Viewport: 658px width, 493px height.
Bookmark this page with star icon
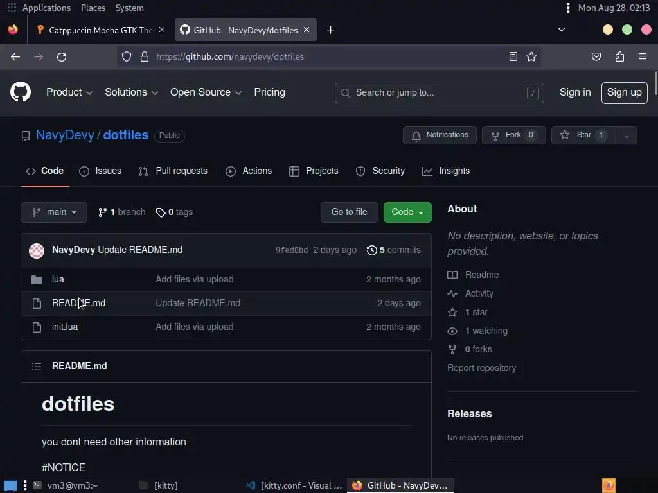click(531, 56)
